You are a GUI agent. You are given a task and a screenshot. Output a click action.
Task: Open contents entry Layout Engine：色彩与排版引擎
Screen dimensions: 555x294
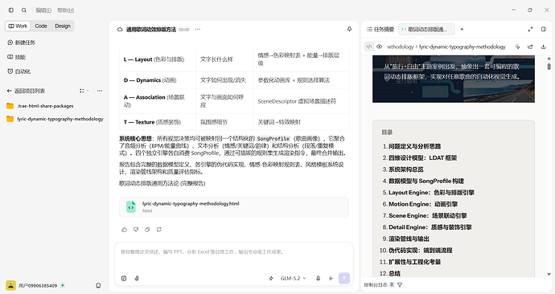(x=431, y=193)
